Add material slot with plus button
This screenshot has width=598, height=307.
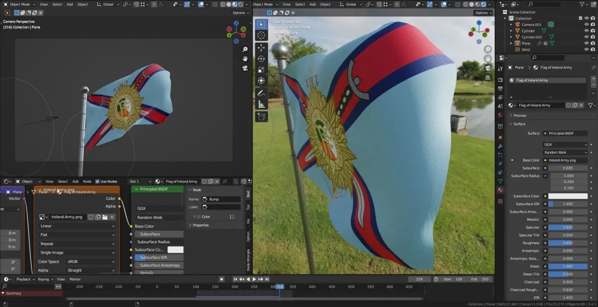point(593,79)
